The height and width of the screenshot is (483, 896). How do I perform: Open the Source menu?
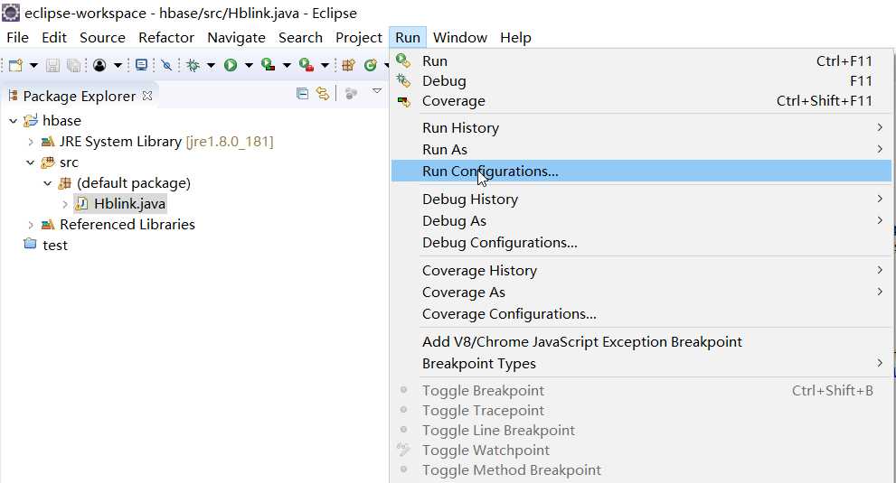click(102, 38)
